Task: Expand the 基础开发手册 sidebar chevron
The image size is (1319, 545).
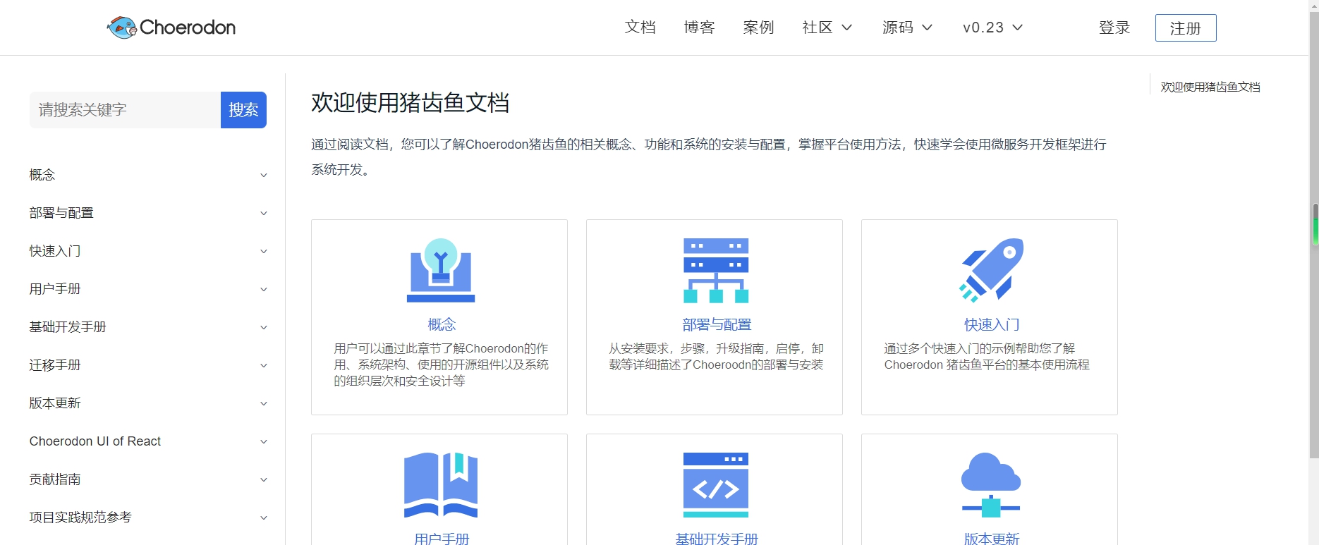Action: click(x=264, y=328)
